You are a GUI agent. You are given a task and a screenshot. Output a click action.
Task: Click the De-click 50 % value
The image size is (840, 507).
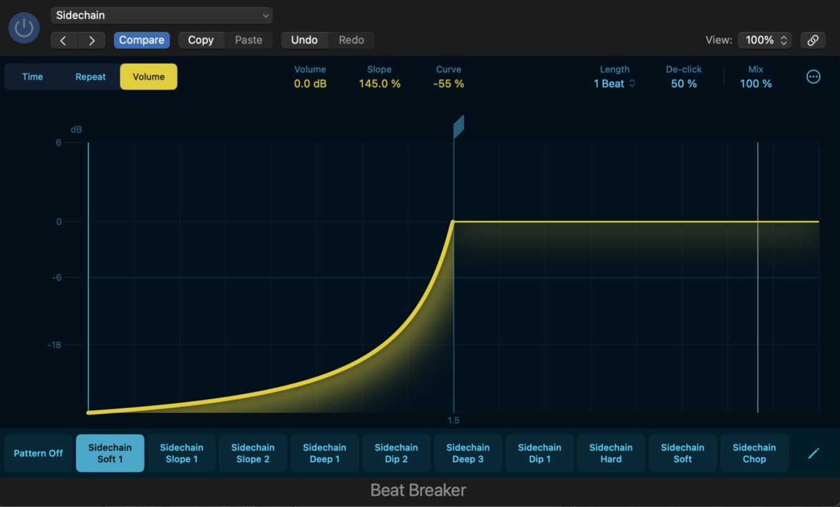pyautogui.click(x=683, y=84)
